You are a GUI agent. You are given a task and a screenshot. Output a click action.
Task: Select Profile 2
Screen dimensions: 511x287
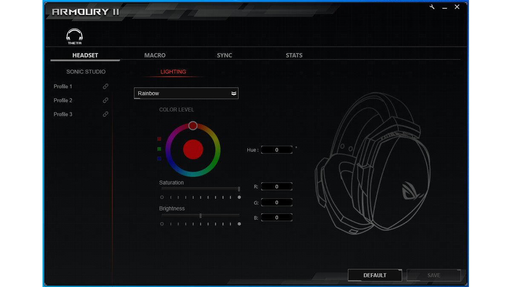pos(63,100)
